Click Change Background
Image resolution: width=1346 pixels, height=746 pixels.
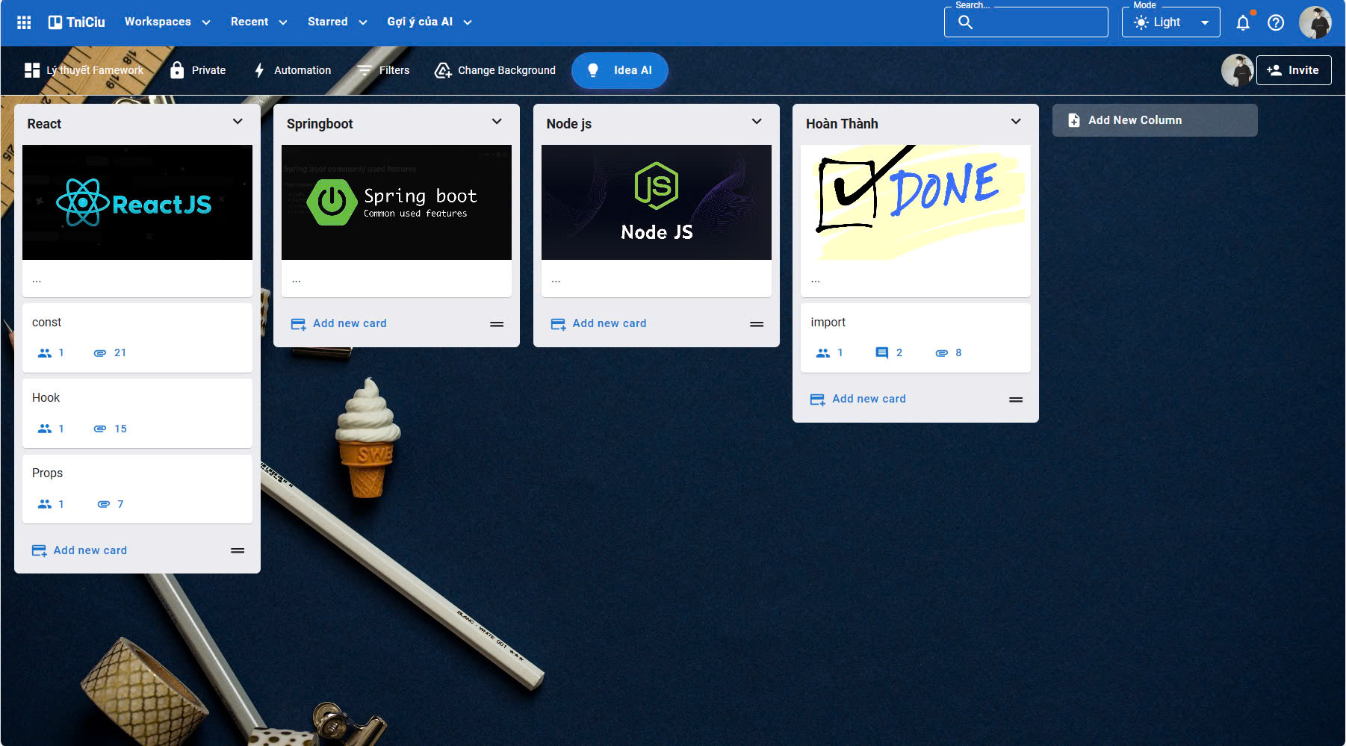(495, 70)
